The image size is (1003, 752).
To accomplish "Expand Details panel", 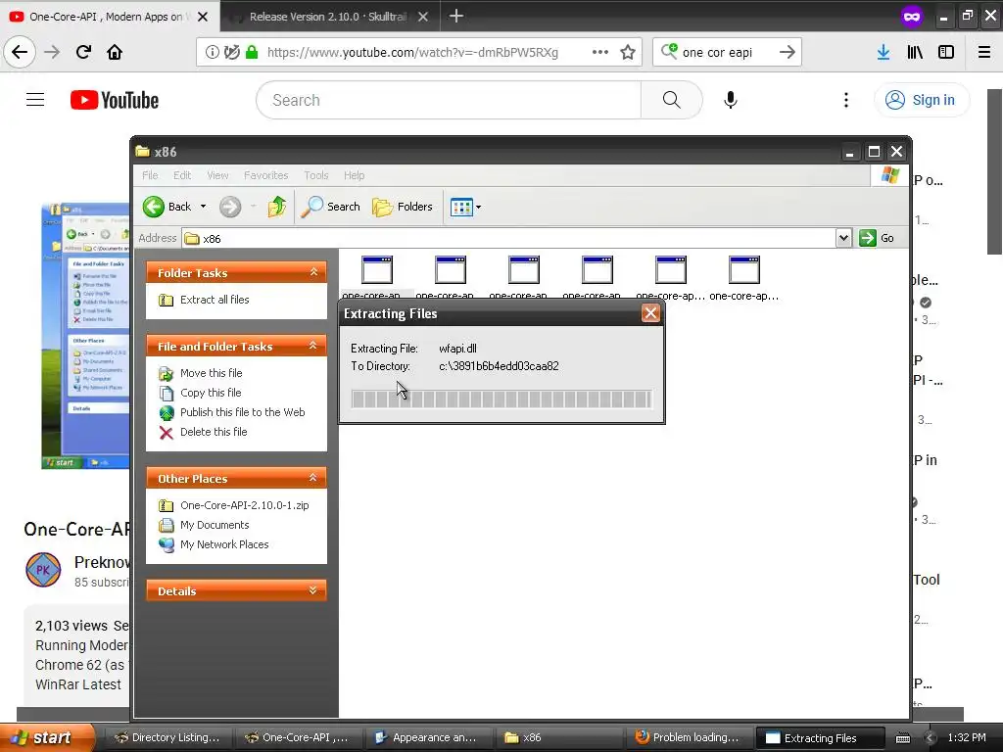I will [x=313, y=590].
